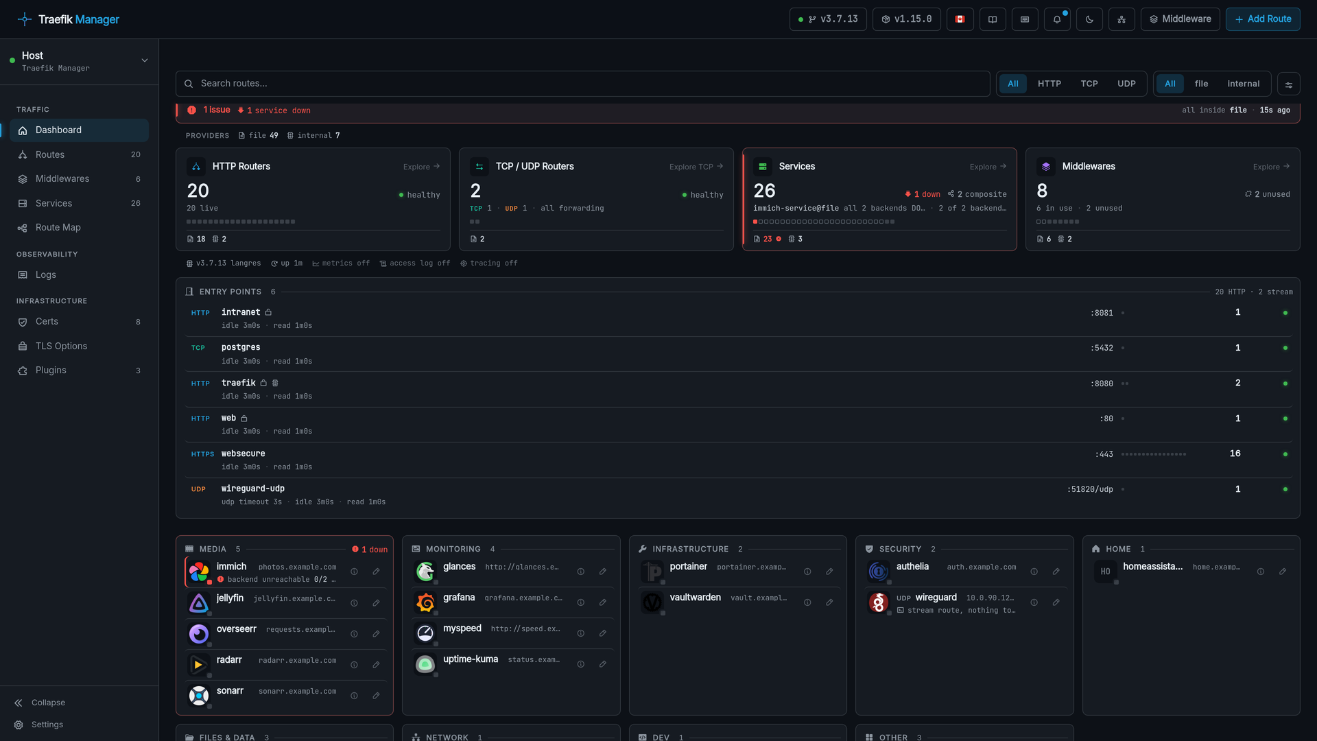
Task: Filter routes by UDP protocol
Action: [x=1126, y=84]
